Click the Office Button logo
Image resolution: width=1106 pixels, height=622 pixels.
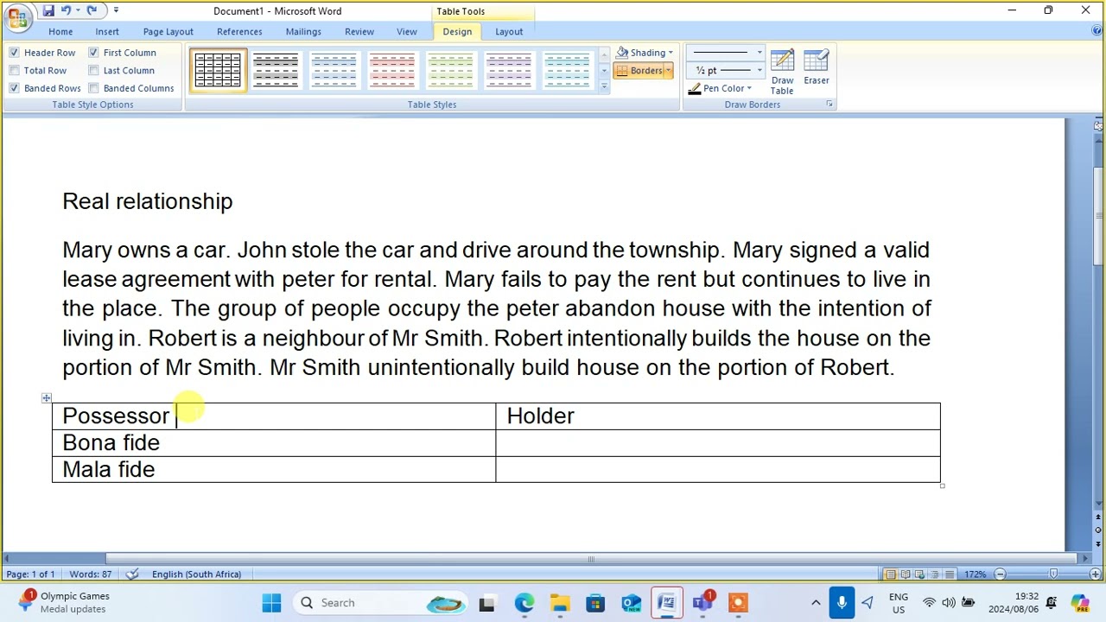tap(16, 17)
